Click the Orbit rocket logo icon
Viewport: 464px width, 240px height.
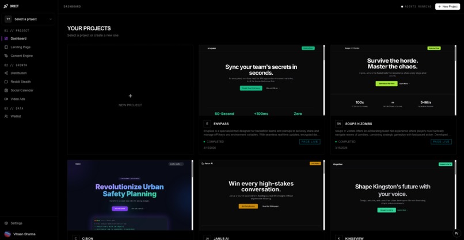(x=6, y=6)
